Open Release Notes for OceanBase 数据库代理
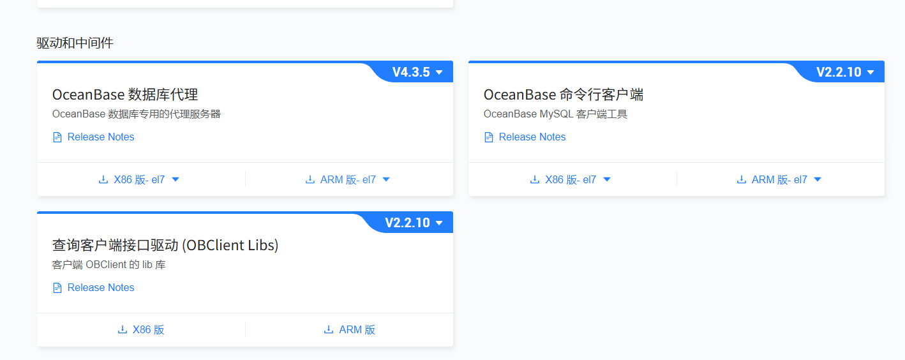The height and width of the screenshot is (360, 905). 101,137
